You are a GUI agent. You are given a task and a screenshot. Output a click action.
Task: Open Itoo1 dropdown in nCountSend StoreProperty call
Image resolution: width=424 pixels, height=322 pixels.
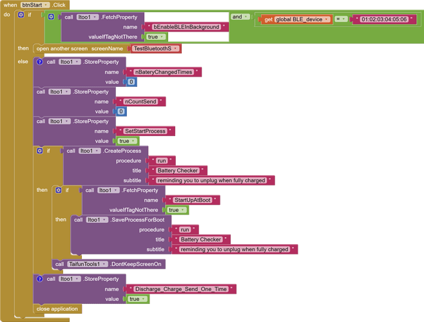(59, 92)
